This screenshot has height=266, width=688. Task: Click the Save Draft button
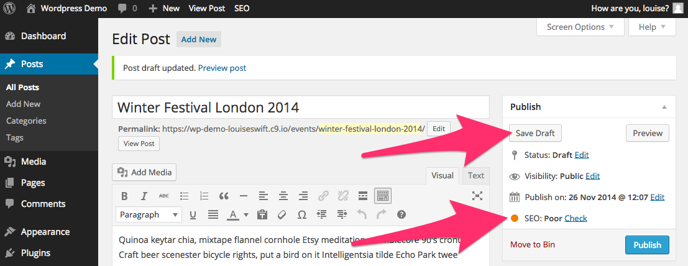[535, 133]
